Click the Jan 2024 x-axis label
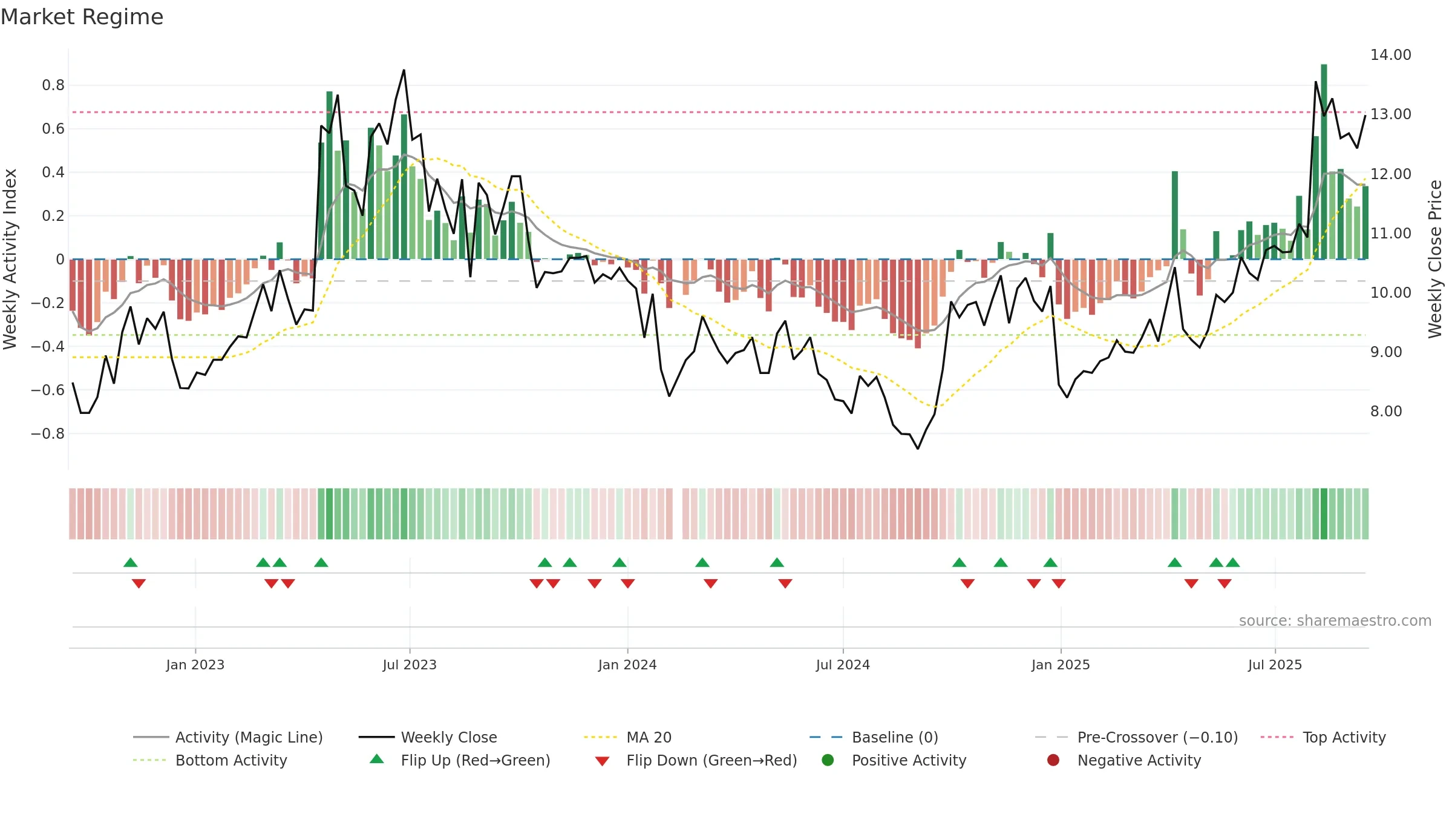 coord(627,664)
